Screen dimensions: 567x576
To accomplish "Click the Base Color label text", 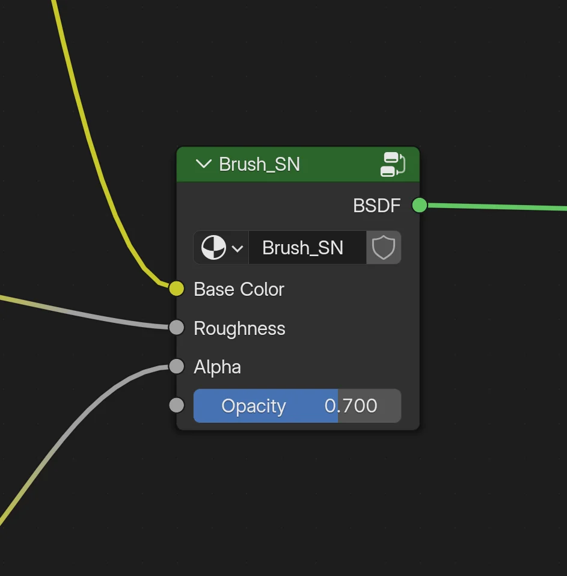I will pyautogui.click(x=239, y=289).
